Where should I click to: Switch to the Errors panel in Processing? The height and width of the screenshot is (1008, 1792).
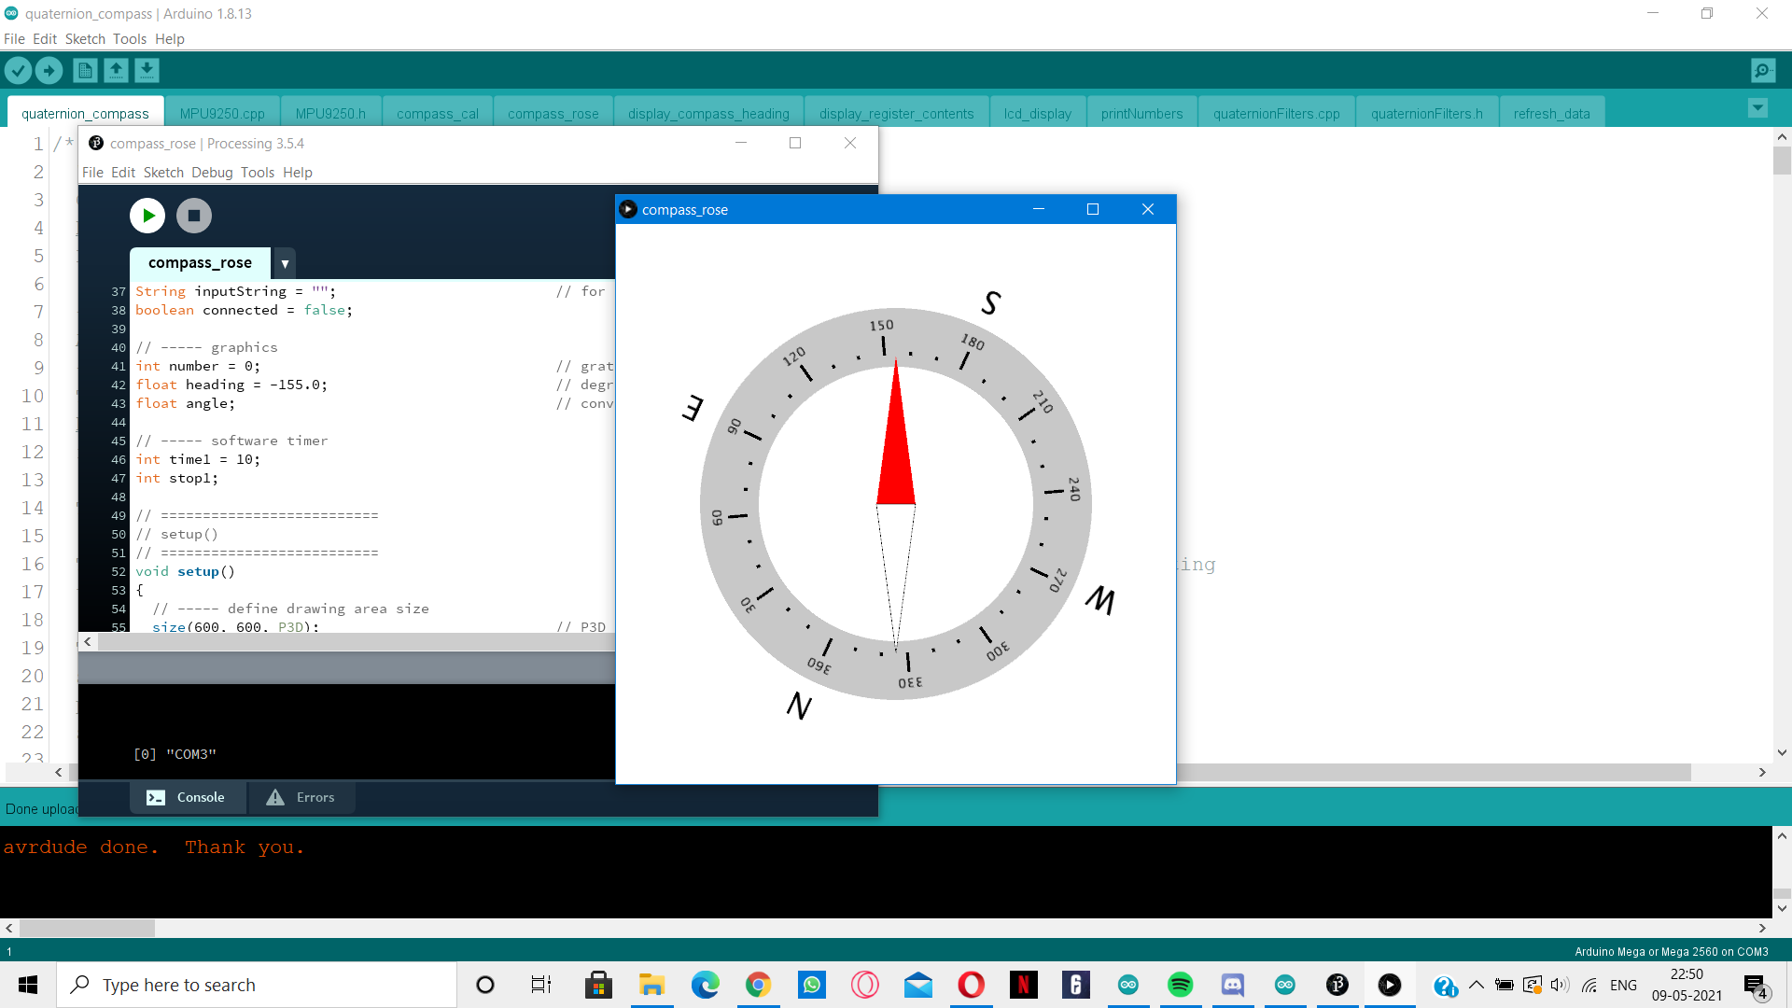click(x=301, y=797)
